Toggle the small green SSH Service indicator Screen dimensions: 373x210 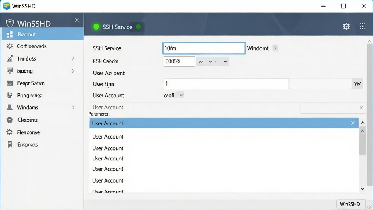[138, 27]
